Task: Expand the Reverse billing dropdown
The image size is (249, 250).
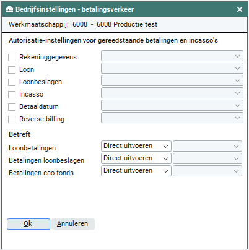Action: point(172,118)
